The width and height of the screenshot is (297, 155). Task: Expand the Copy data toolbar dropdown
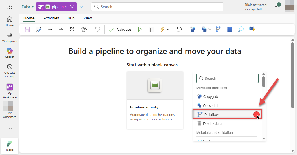coord(210,30)
